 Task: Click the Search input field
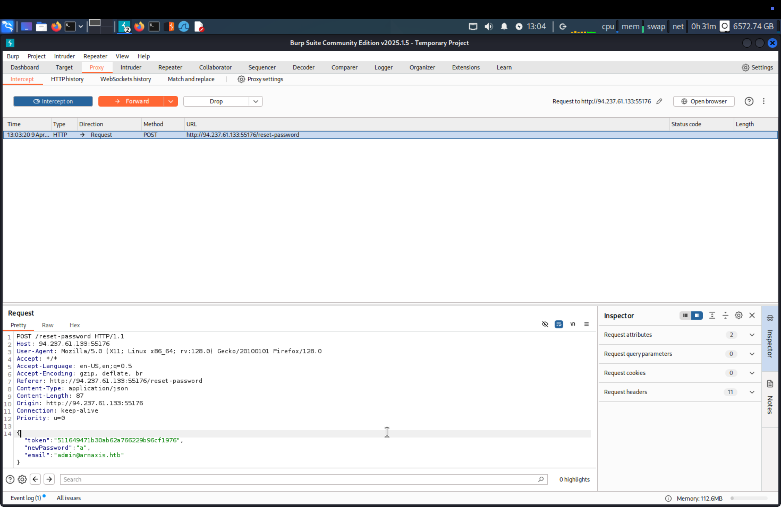tap(304, 479)
